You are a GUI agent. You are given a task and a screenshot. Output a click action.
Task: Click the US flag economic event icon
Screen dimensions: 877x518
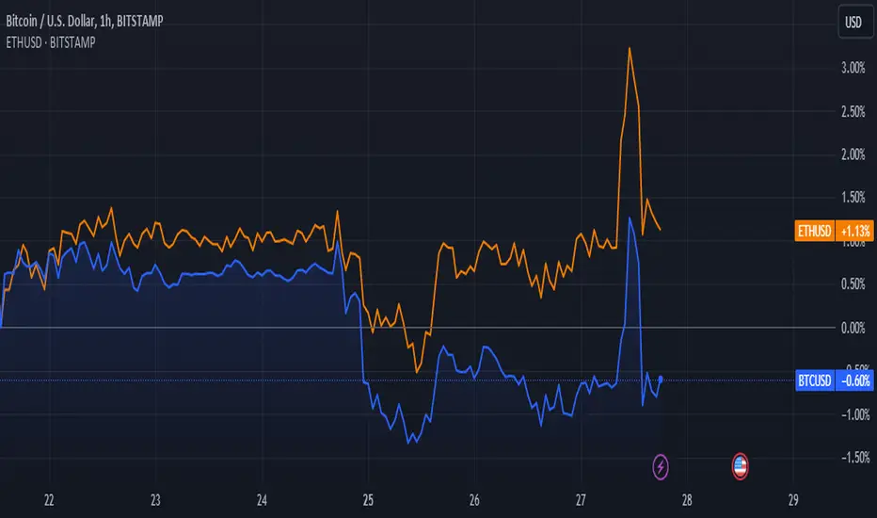click(x=740, y=466)
